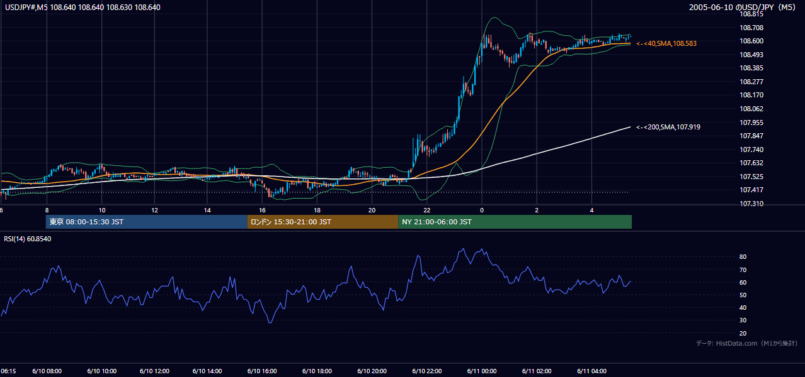The width and height of the screenshot is (805, 377).
Task: Click price axis value 107.847
Action: click(x=751, y=136)
